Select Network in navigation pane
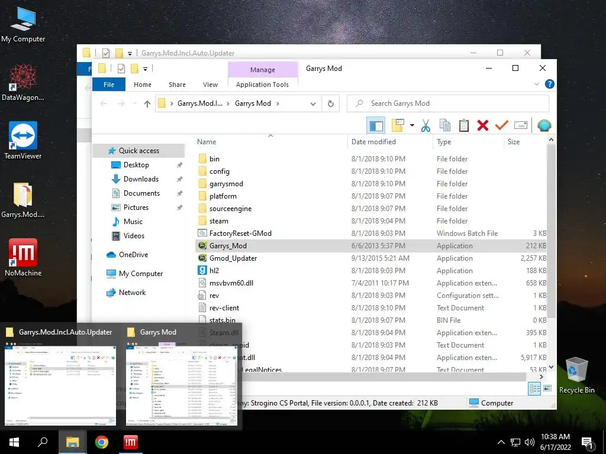This screenshot has width=606, height=454. [132, 293]
